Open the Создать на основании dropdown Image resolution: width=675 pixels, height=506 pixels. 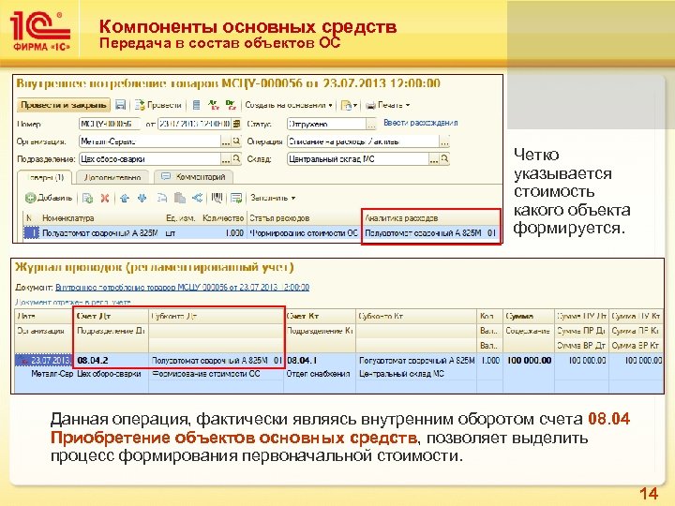pyautogui.click(x=289, y=105)
